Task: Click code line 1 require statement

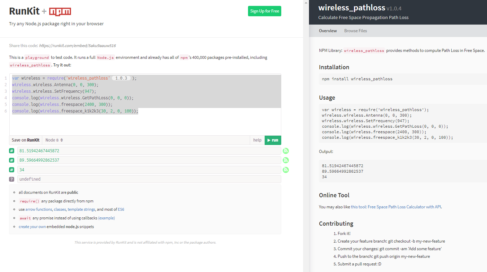Action: pyautogui.click(x=74, y=78)
